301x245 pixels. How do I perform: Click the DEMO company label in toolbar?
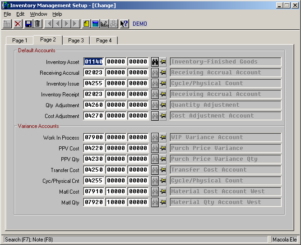click(x=140, y=24)
